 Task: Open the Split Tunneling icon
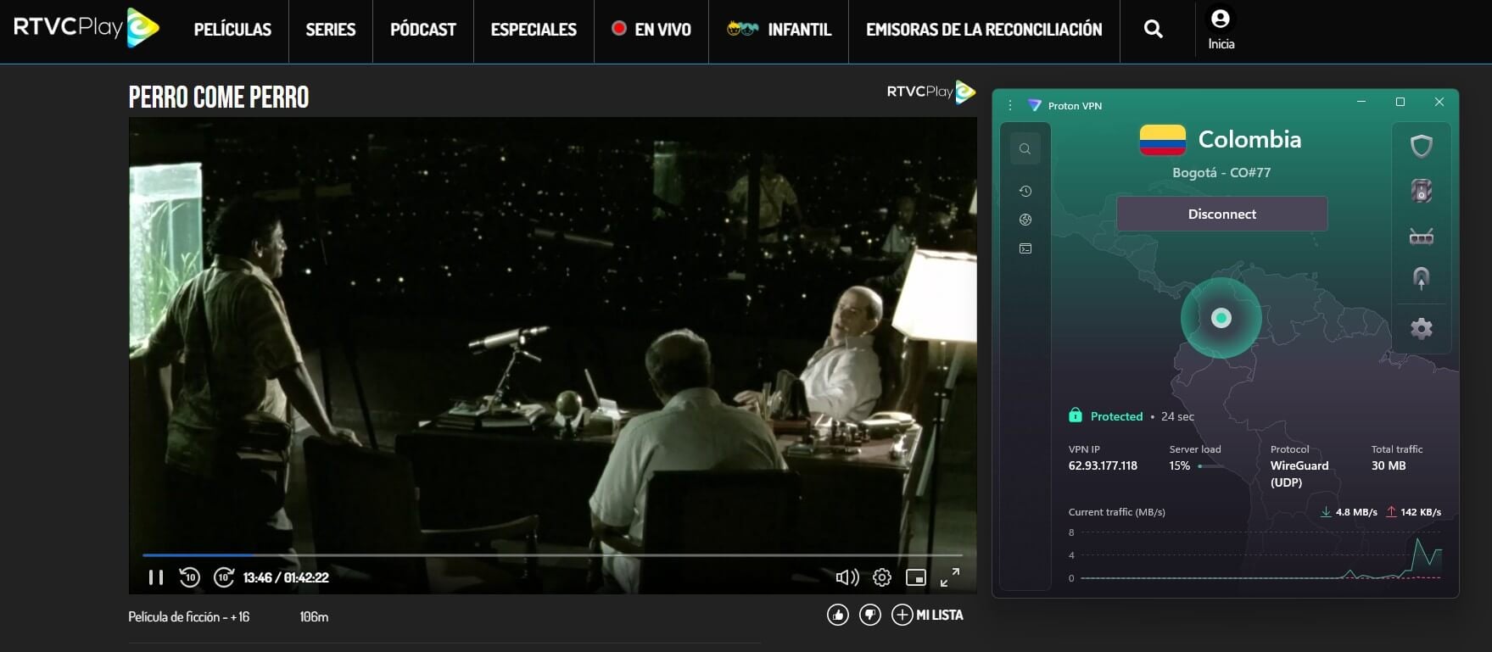[1422, 278]
